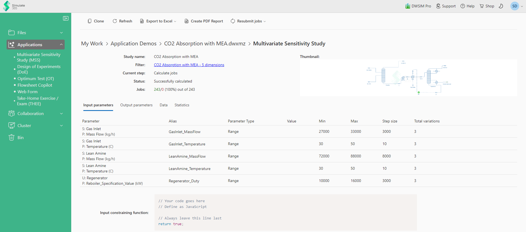Switch to the Output parameters tab

(x=136, y=105)
